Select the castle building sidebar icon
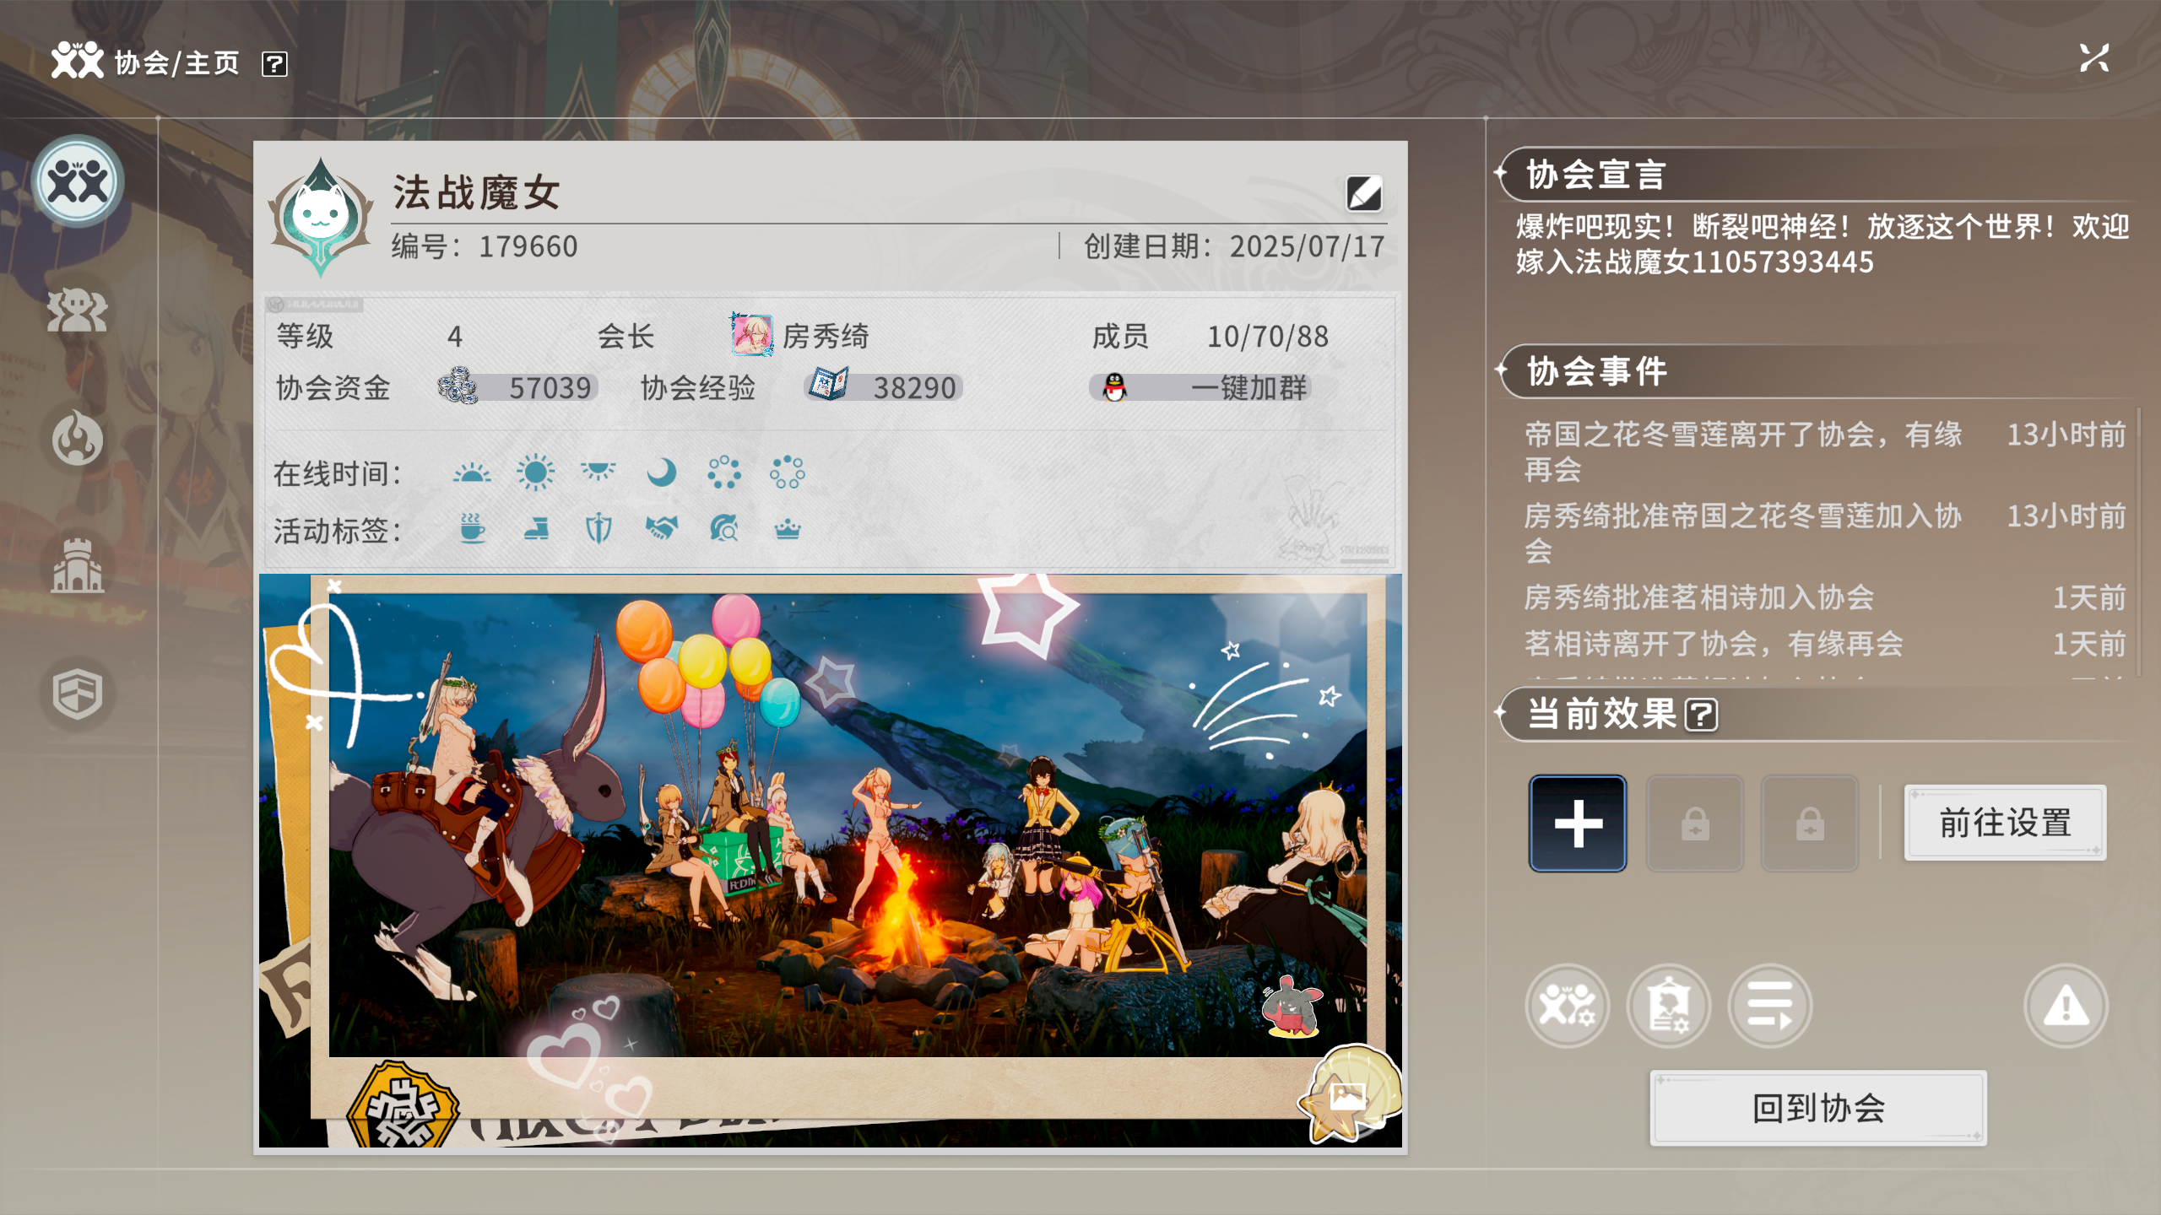The image size is (2161, 1215). click(x=77, y=565)
